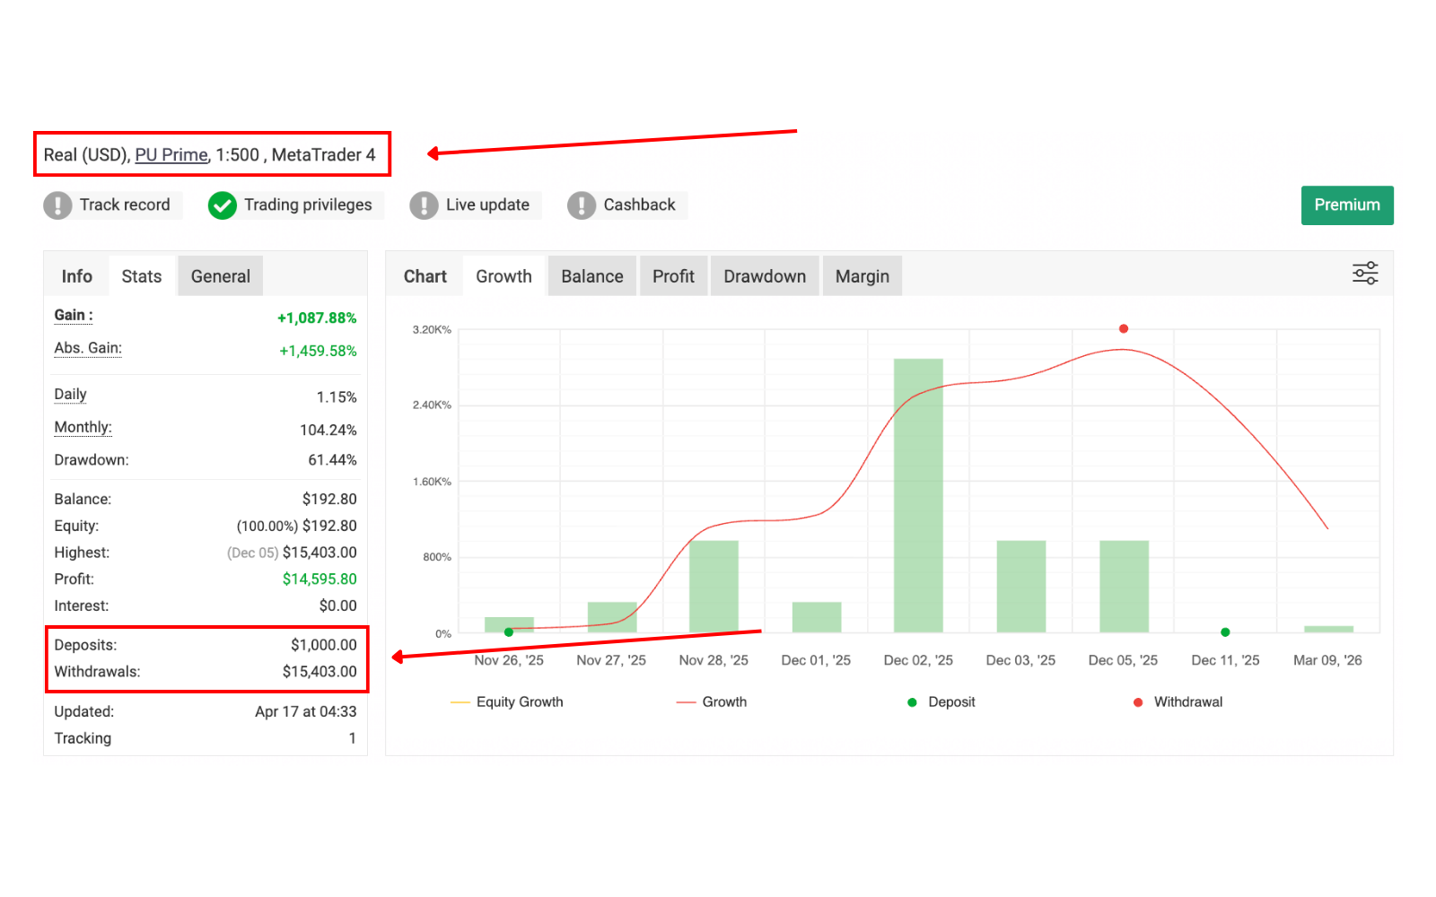Image resolution: width=1436 pixels, height=897 pixels.
Task: Toggle Growth series in chart legend
Action: [x=712, y=701]
